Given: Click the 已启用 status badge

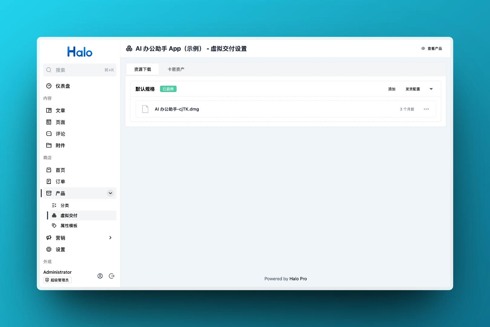Looking at the screenshot, I should [168, 89].
